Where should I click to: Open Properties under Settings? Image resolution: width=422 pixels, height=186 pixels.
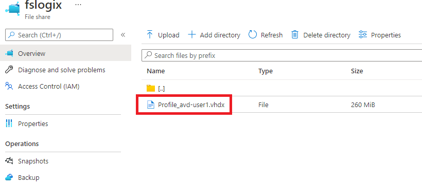pos(33,123)
